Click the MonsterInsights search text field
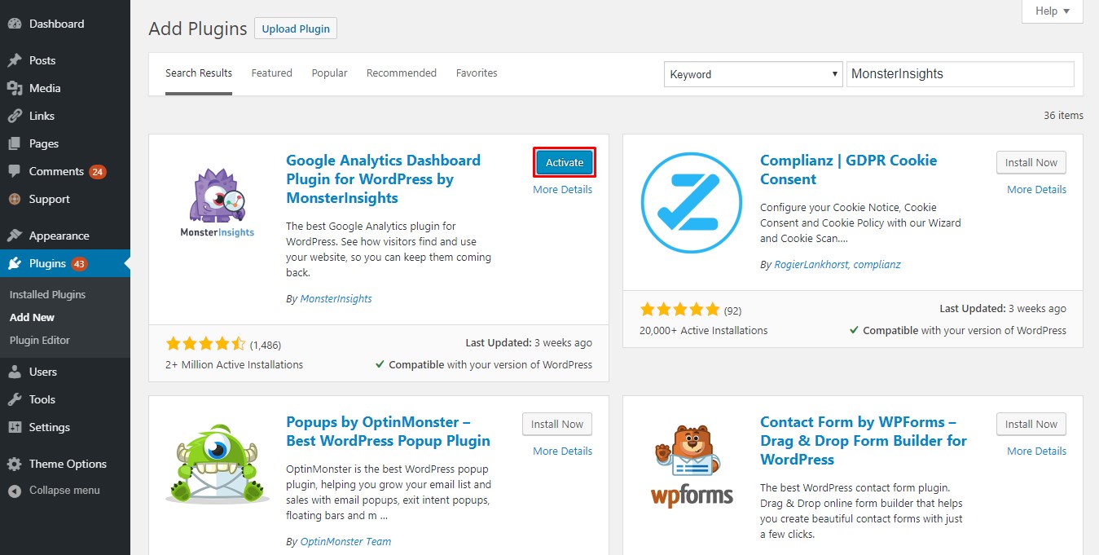Image resolution: width=1099 pixels, height=555 pixels. [961, 74]
